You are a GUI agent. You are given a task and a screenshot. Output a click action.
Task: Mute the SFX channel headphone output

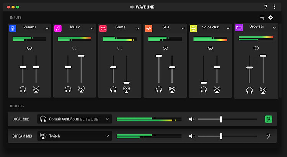159,90
